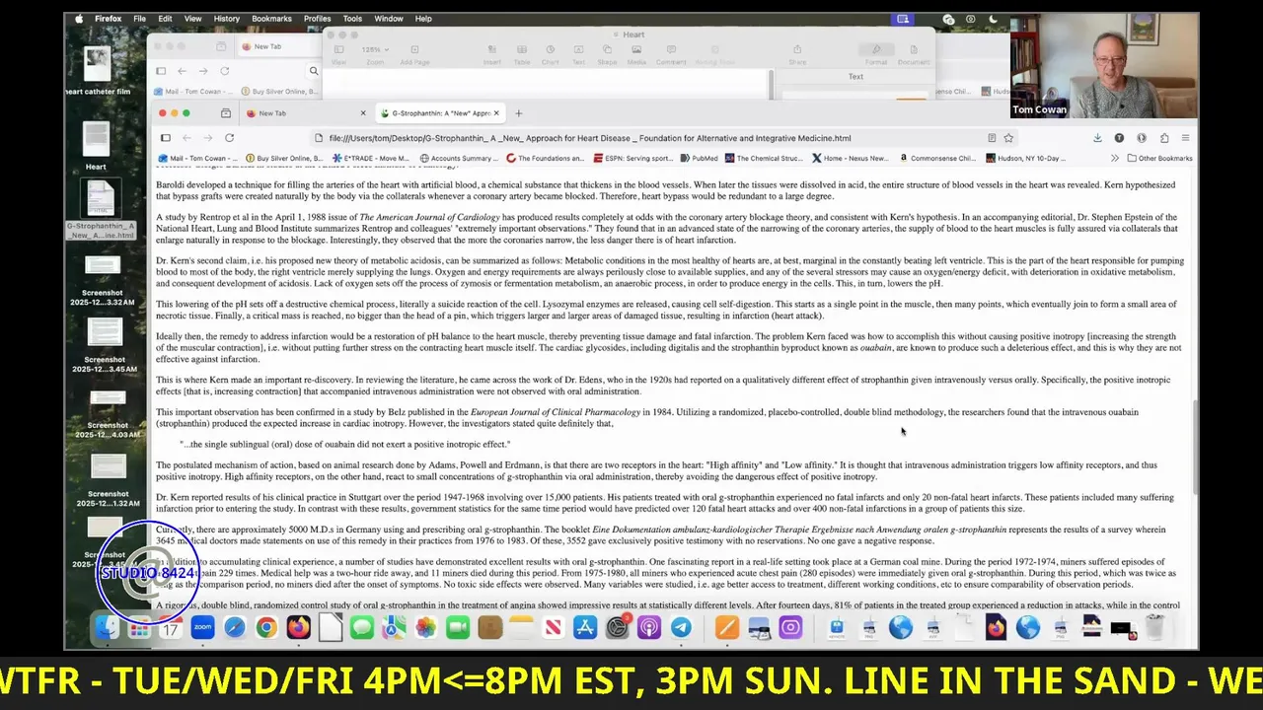Open Accounts Summary bookmark
The height and width of the screenshot is (710, 1263).
click(459, 158)
